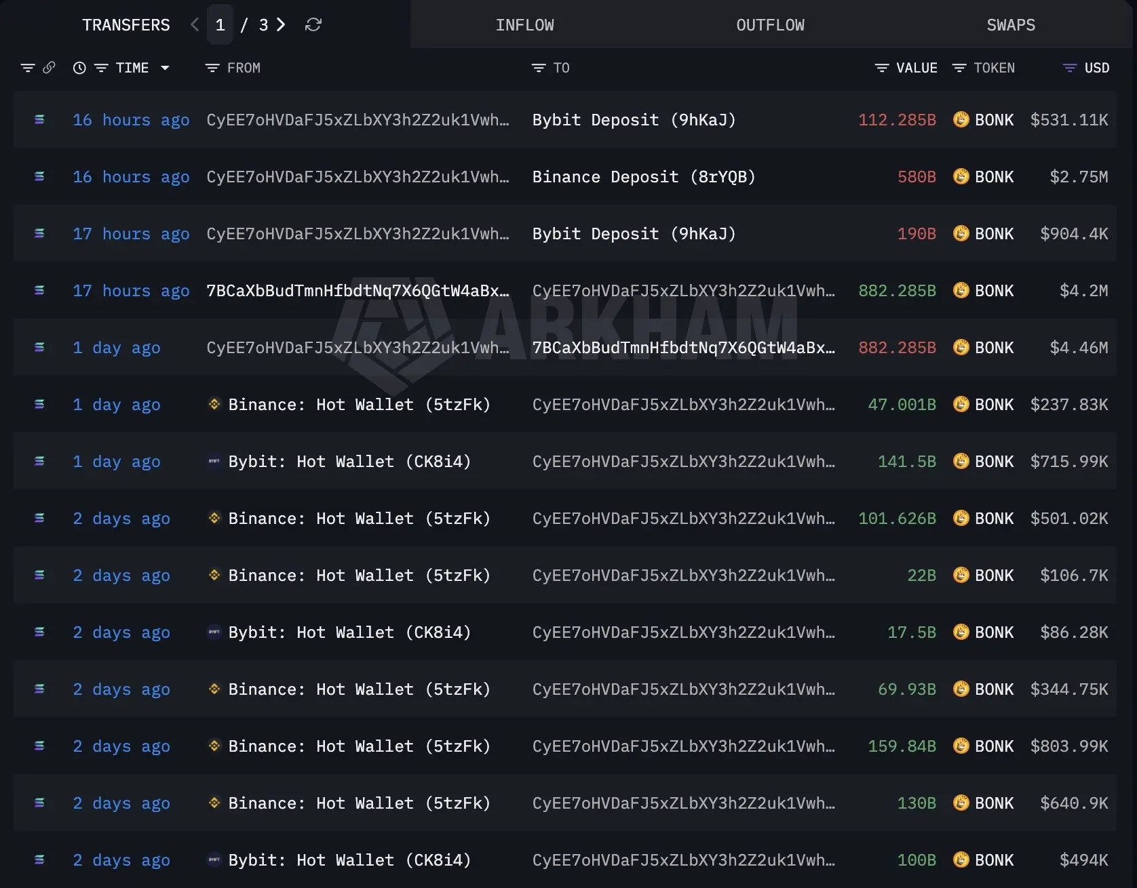This screenshot has width=1137, height=888.
Task: Open Binance Hot Wallet on 22B row
Action: point(359,576)
